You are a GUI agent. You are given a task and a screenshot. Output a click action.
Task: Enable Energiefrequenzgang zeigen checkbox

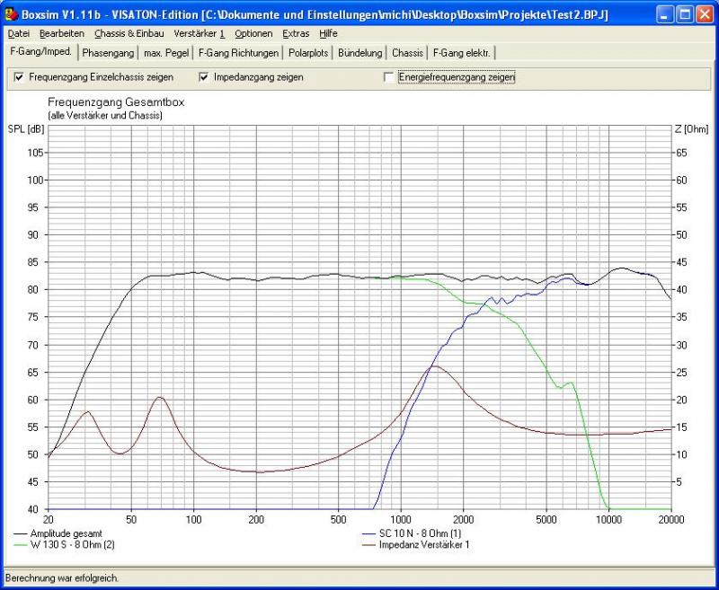tap(389, 77)
